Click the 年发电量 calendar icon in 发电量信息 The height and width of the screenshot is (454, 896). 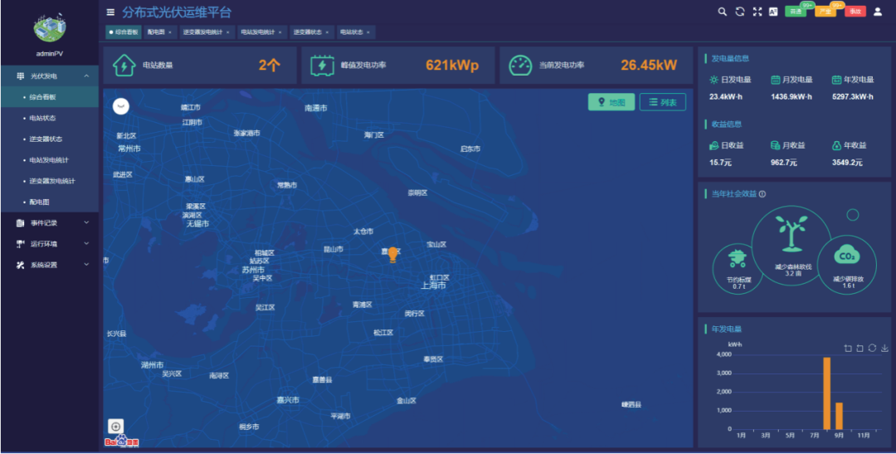pos(836,80)
